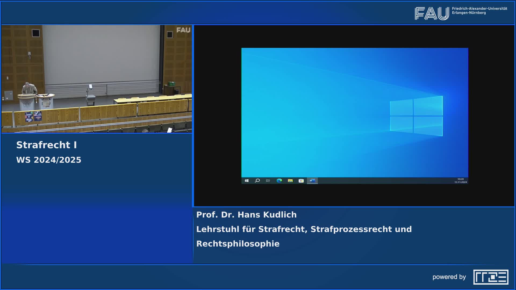This screenshot has width=516, height=290.
Task: Click the date 13.11.2024 in the tray
Action: 461,182
